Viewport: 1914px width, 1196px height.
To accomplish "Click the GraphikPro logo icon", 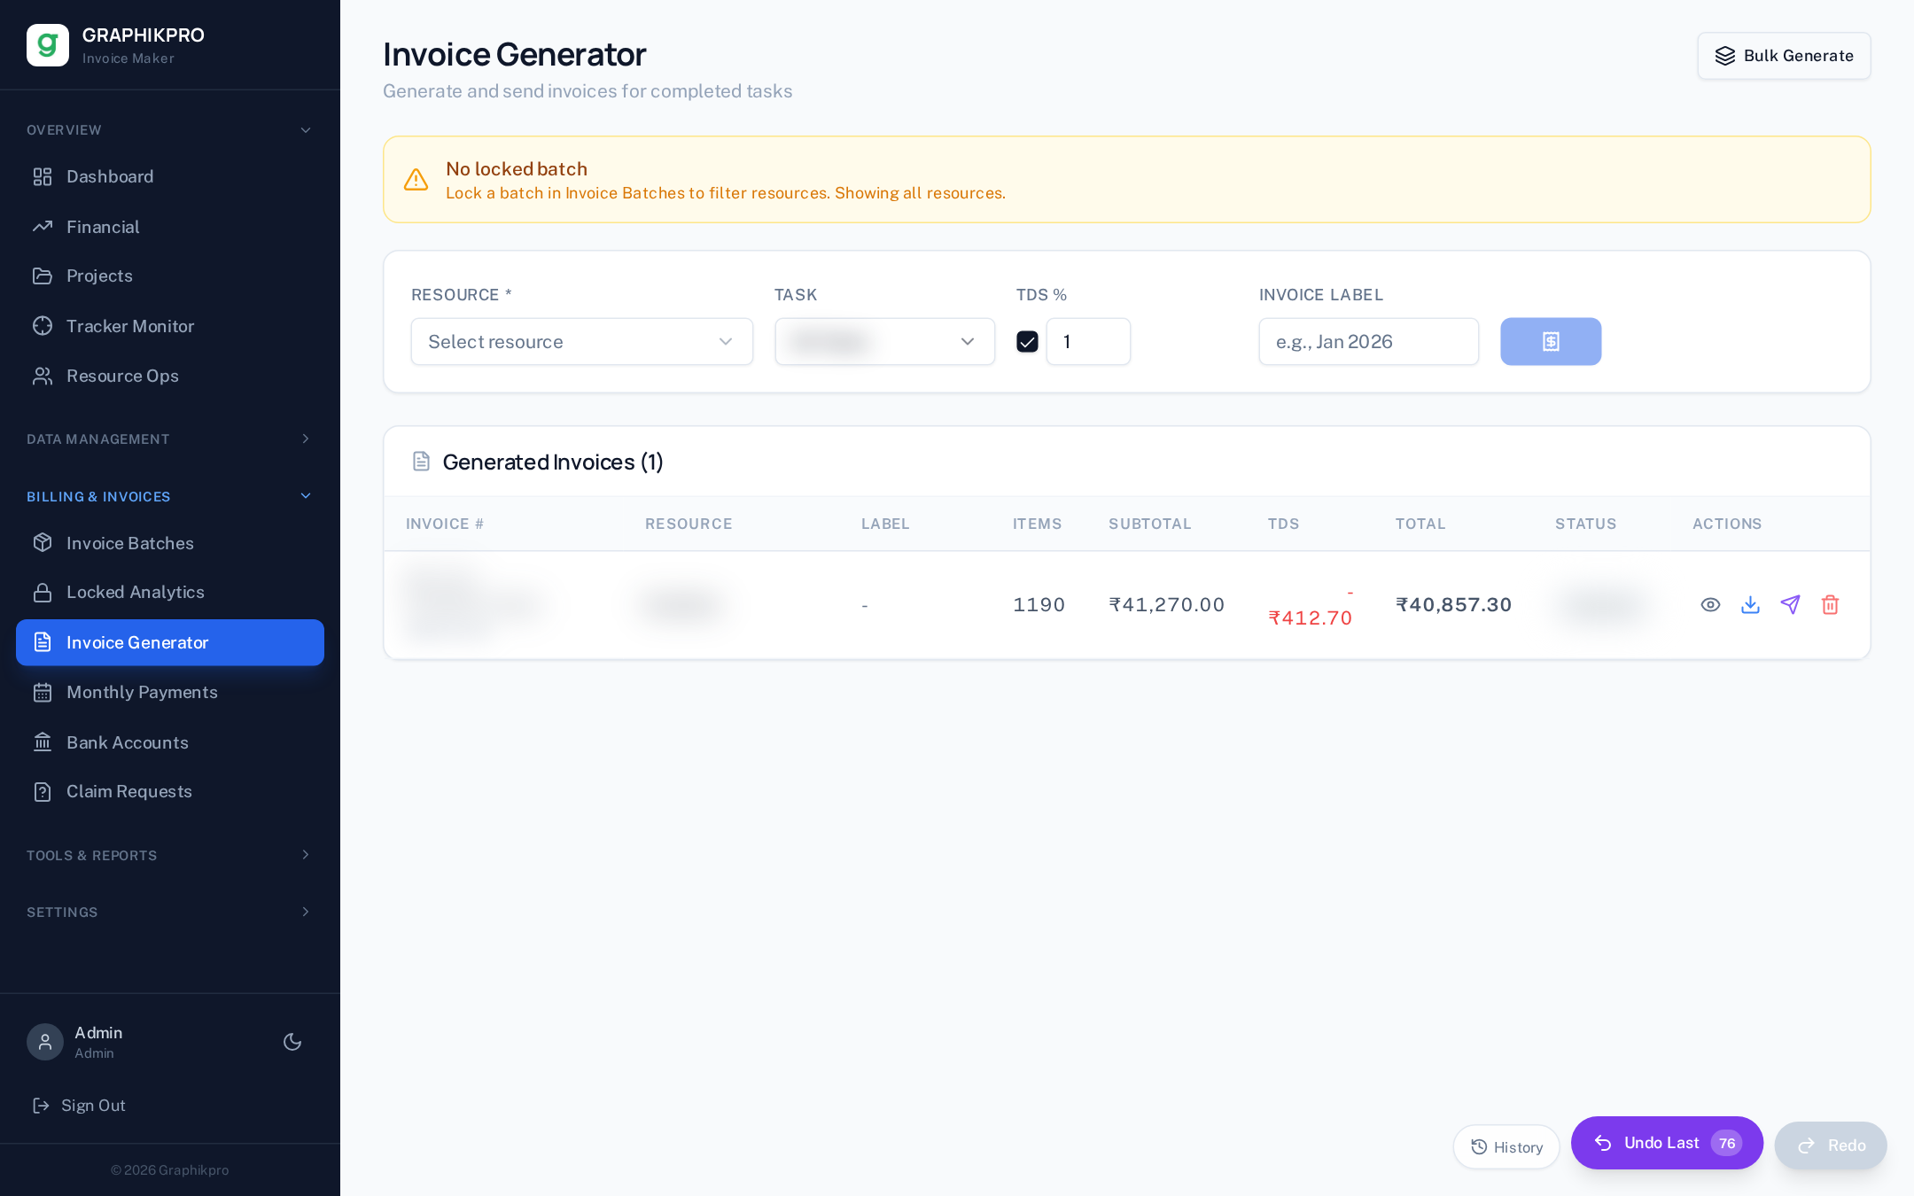I will click(48, 45).
